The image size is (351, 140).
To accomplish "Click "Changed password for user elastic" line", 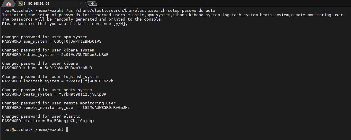I will 41,116.
